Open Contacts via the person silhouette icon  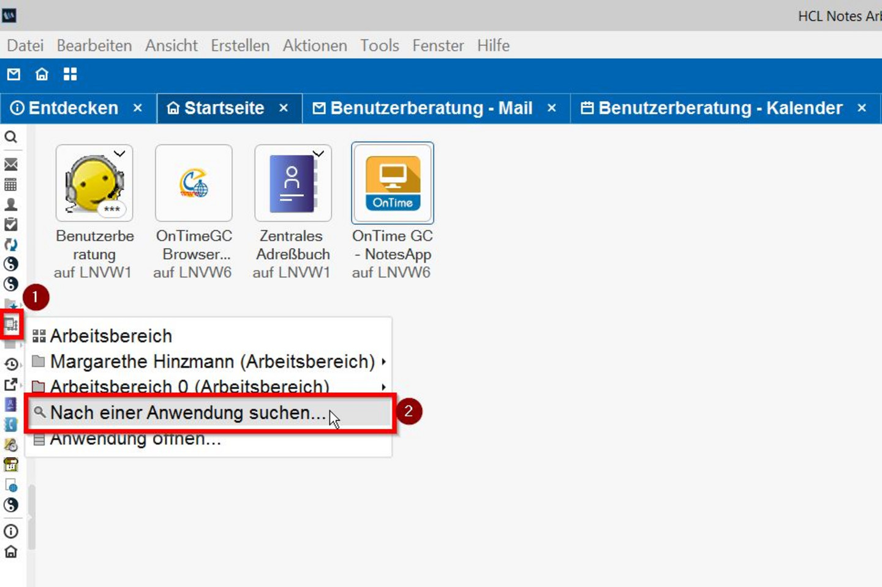pos(10,205)
